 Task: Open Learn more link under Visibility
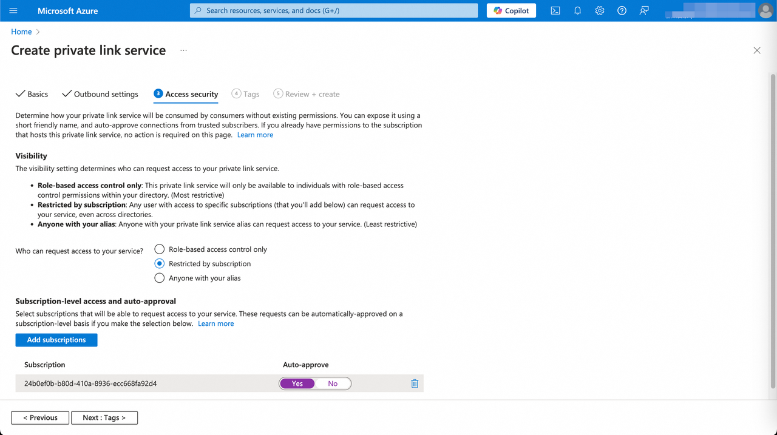coord(255,134)
